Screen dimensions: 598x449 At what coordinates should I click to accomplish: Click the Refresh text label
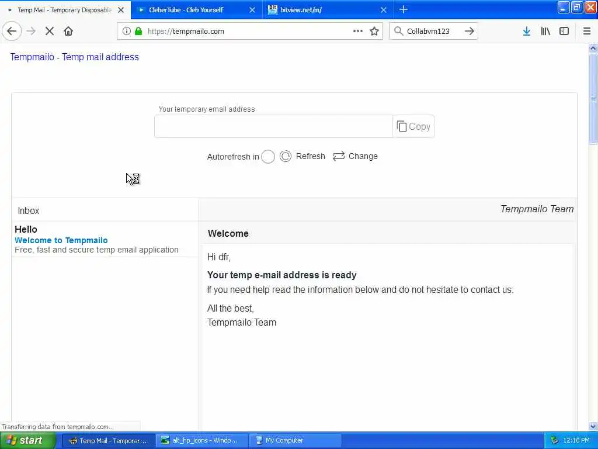pos(311,156)
